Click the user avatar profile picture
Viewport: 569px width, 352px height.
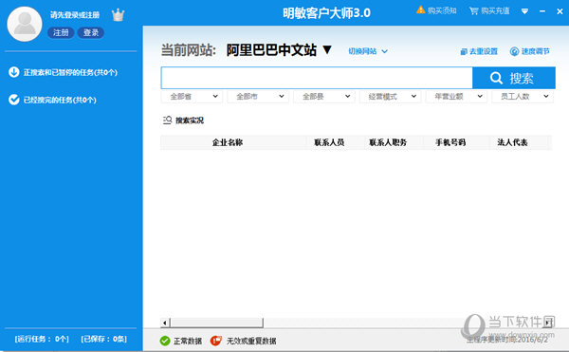click(25, 24)
